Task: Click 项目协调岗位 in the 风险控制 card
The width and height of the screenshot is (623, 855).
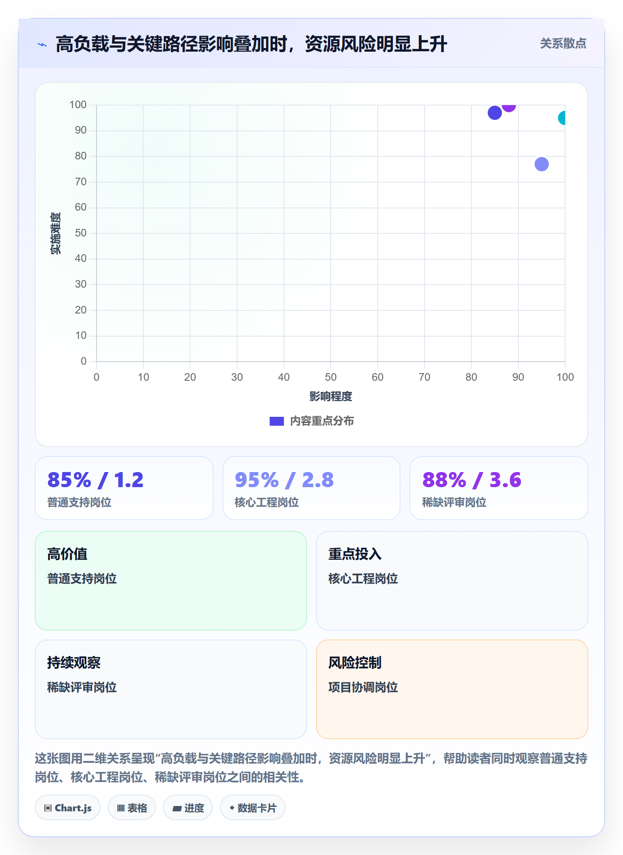Action: click(x=363, y=688)
